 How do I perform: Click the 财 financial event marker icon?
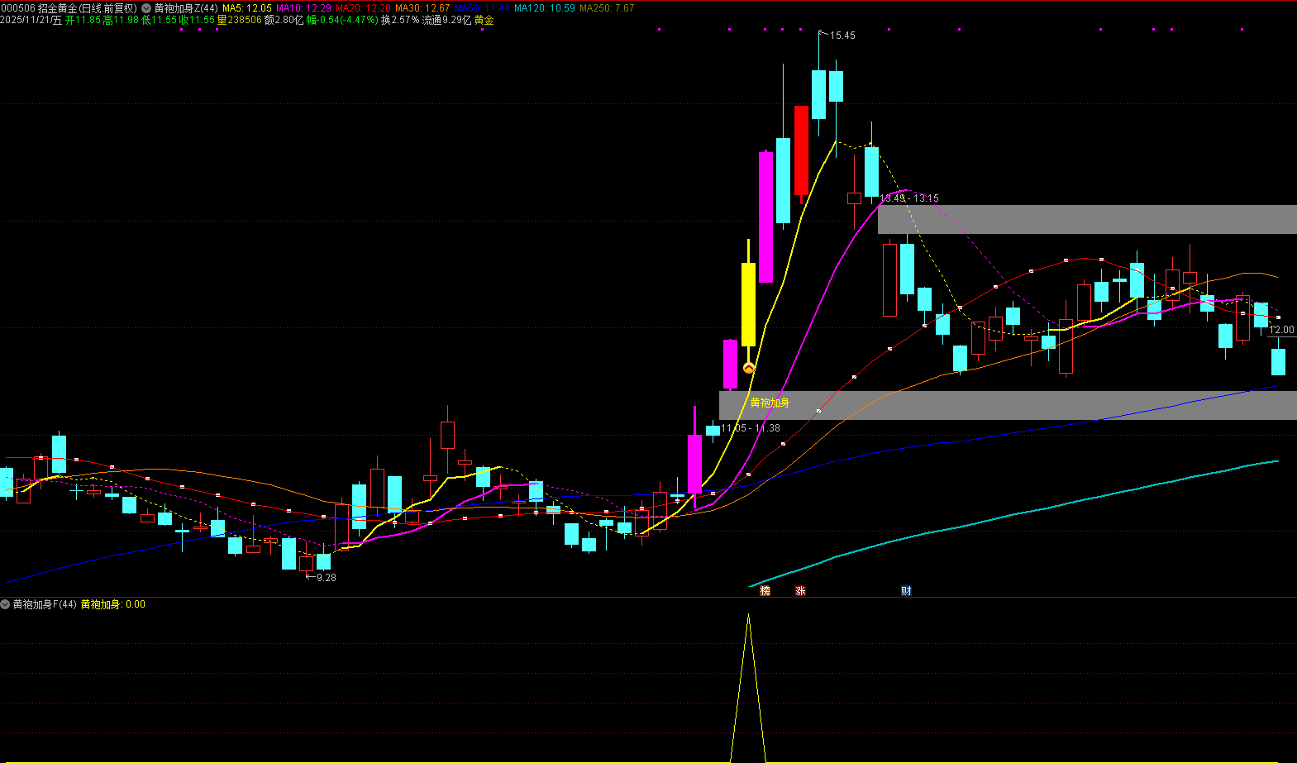(906, 590)
